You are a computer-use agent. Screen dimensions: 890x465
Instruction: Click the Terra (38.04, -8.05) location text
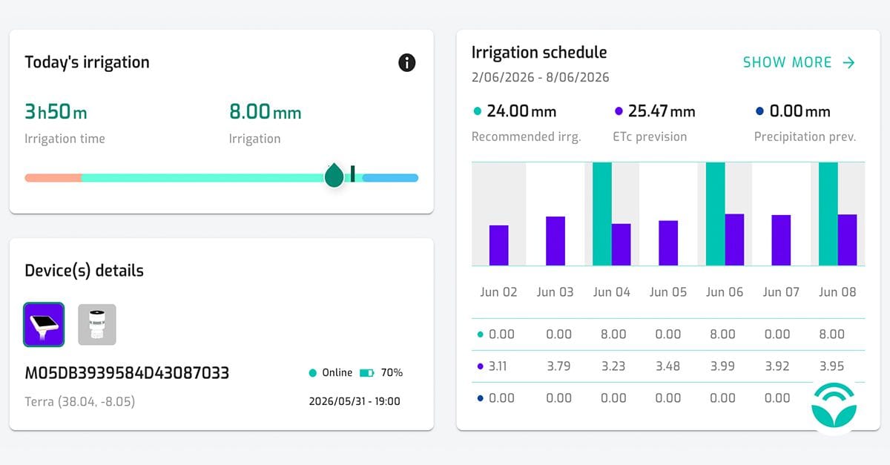(80, 402)
